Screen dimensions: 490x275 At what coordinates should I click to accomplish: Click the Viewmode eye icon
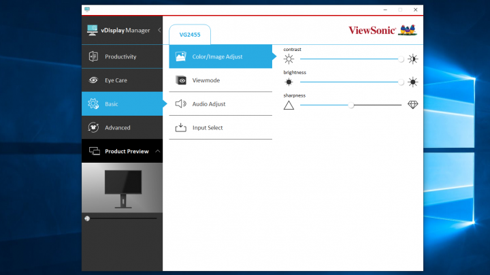(180, 80)
